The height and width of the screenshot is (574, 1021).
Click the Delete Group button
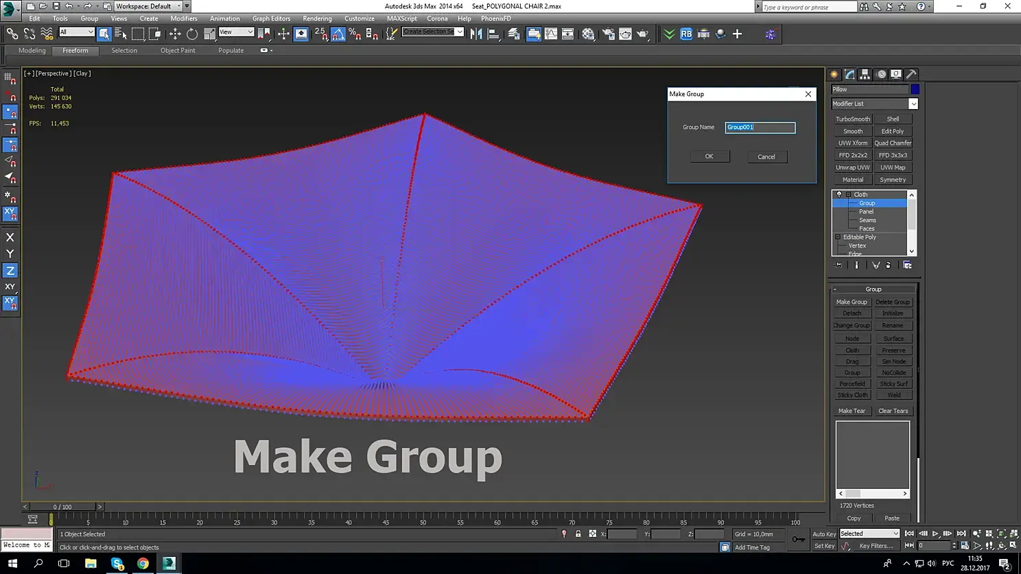(x=892, y=302)
